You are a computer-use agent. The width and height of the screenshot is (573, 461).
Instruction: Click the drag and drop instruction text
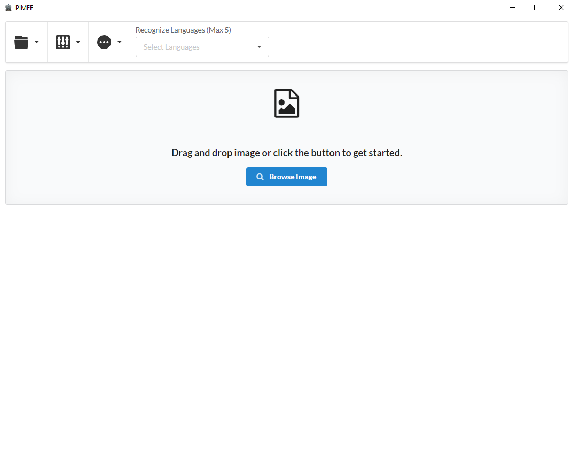coord(287,153)
